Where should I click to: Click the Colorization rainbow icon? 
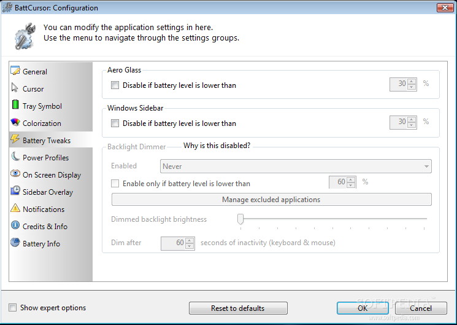15,122
